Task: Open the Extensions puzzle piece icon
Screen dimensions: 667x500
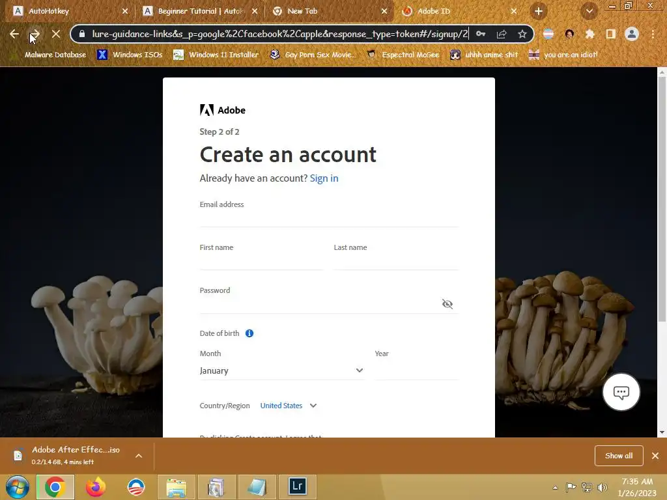Action: (589, 34)
